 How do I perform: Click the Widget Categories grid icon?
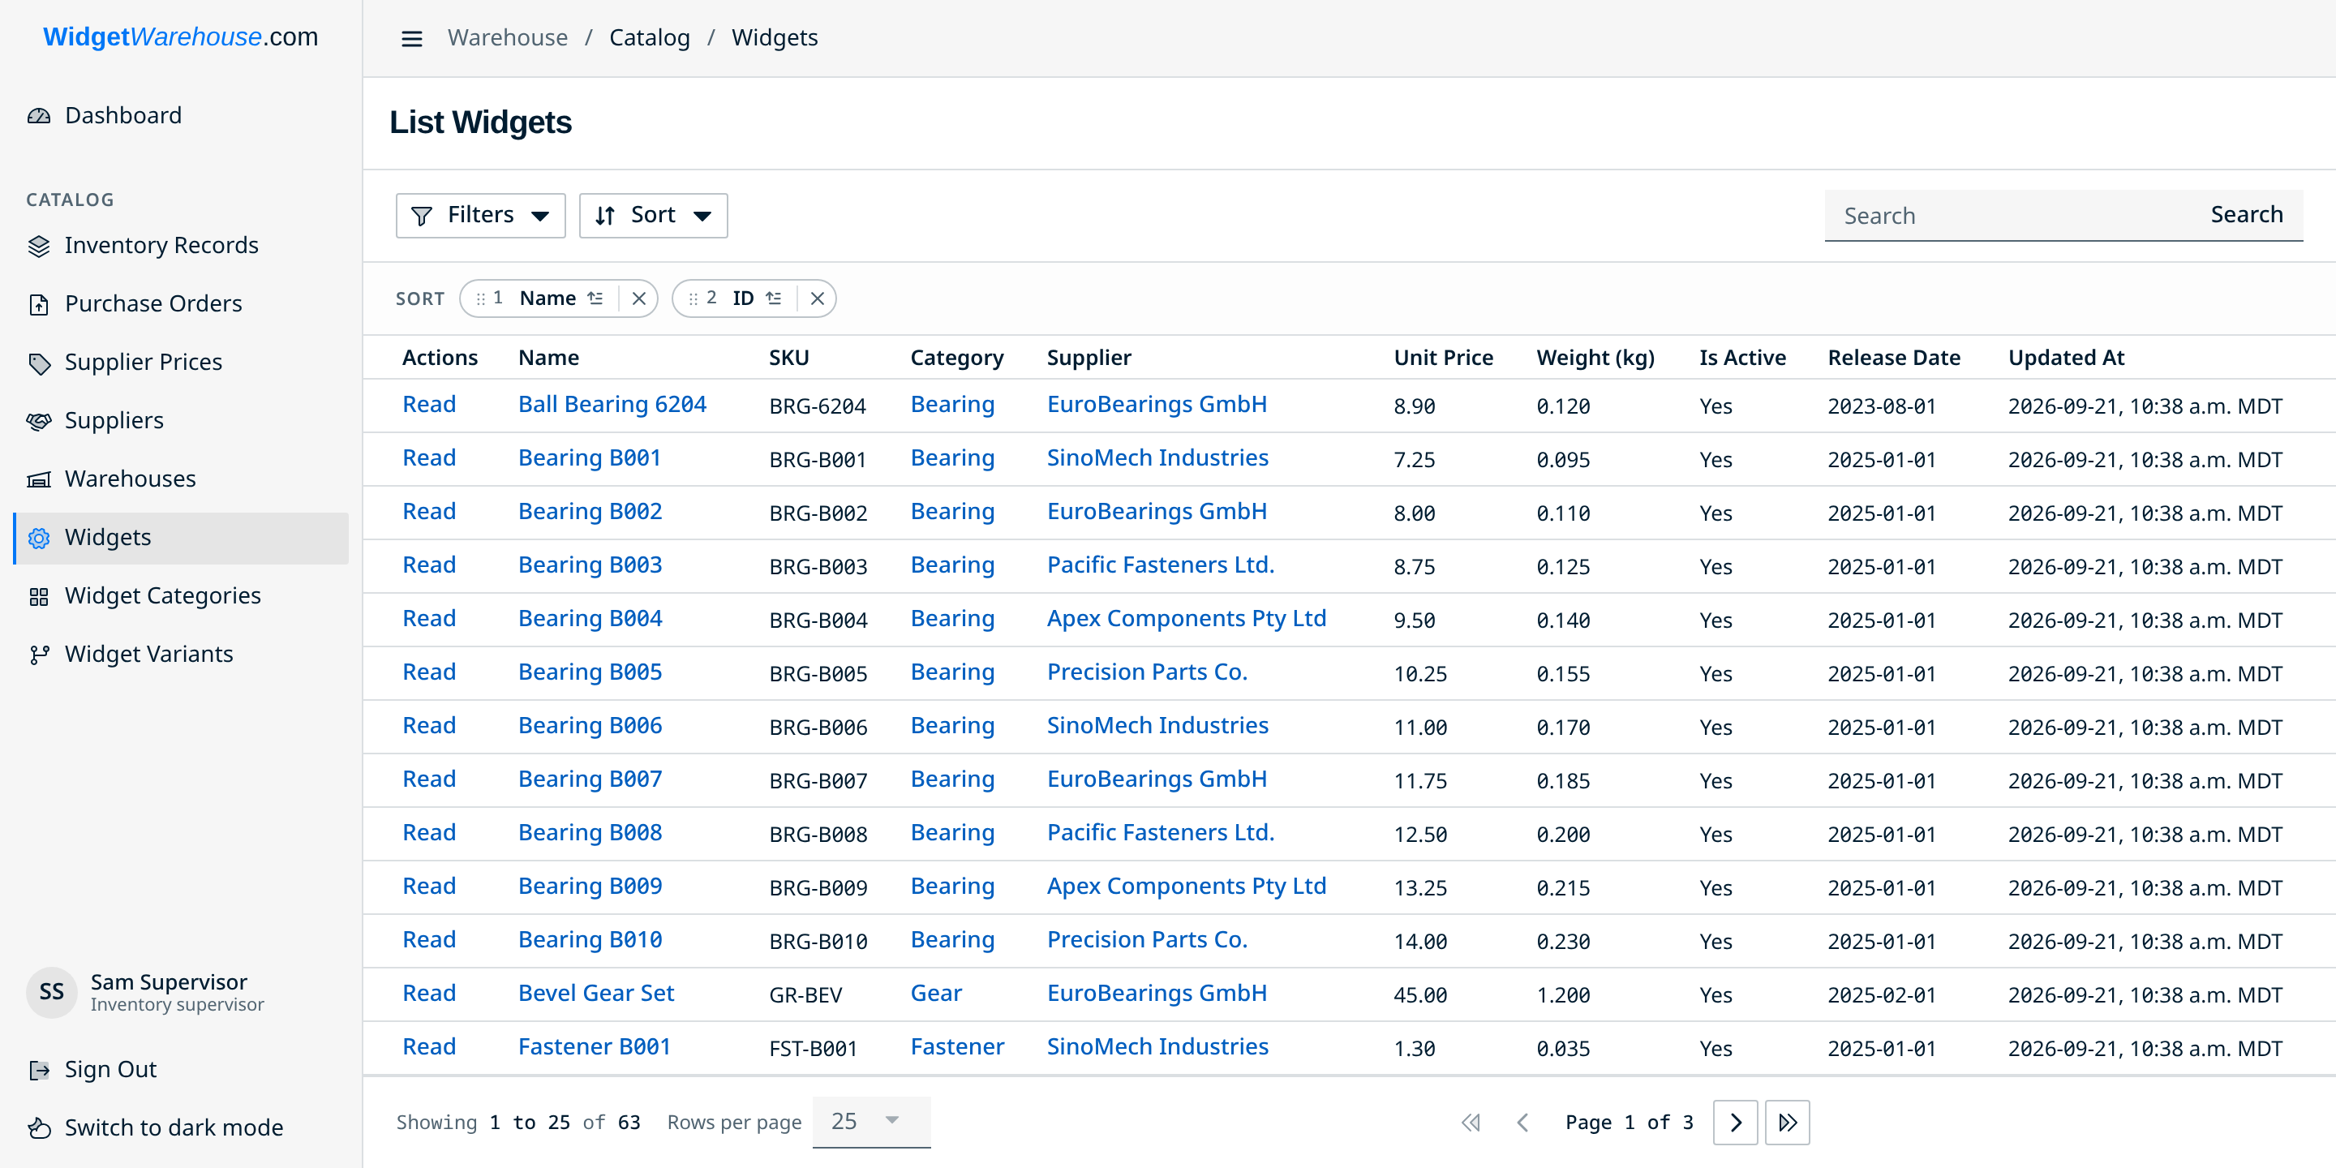point(39,596)
